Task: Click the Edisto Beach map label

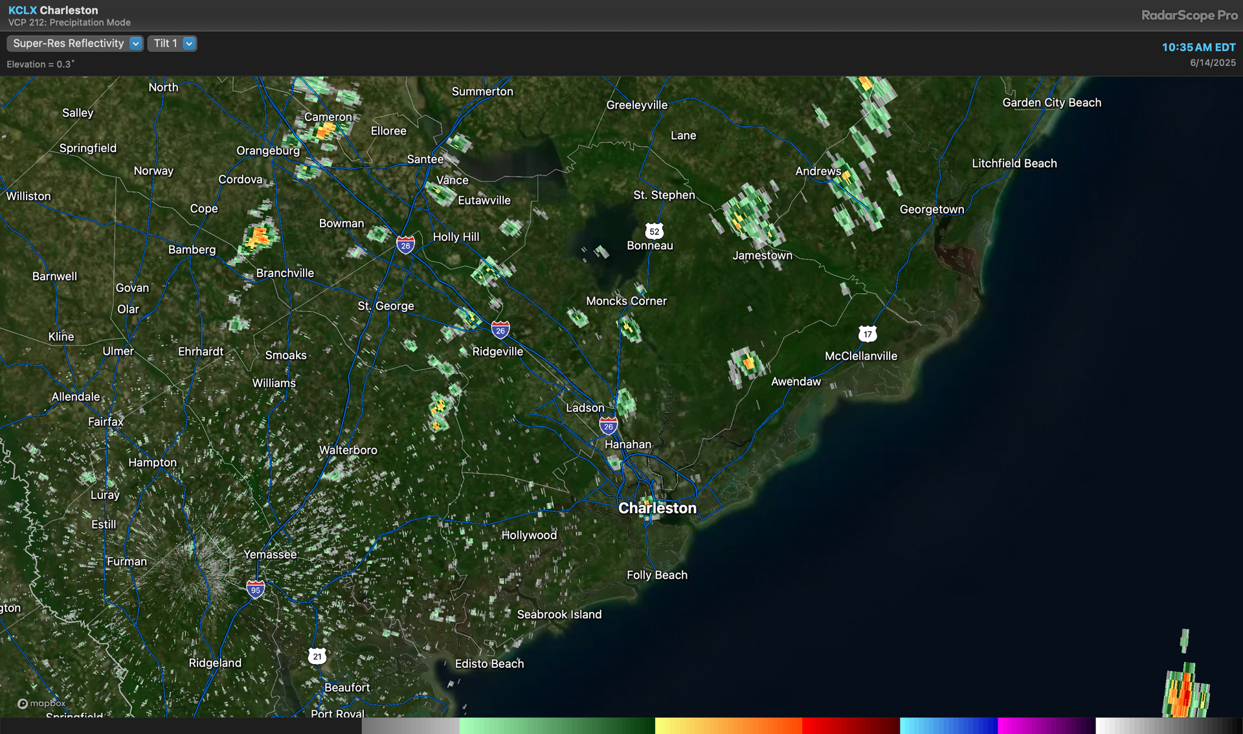Action: (x=489, y=663)
